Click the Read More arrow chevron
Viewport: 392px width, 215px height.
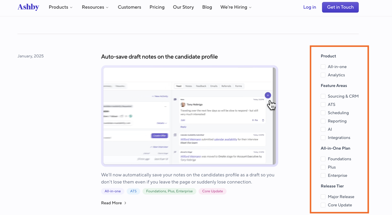[x=125, y=203]
